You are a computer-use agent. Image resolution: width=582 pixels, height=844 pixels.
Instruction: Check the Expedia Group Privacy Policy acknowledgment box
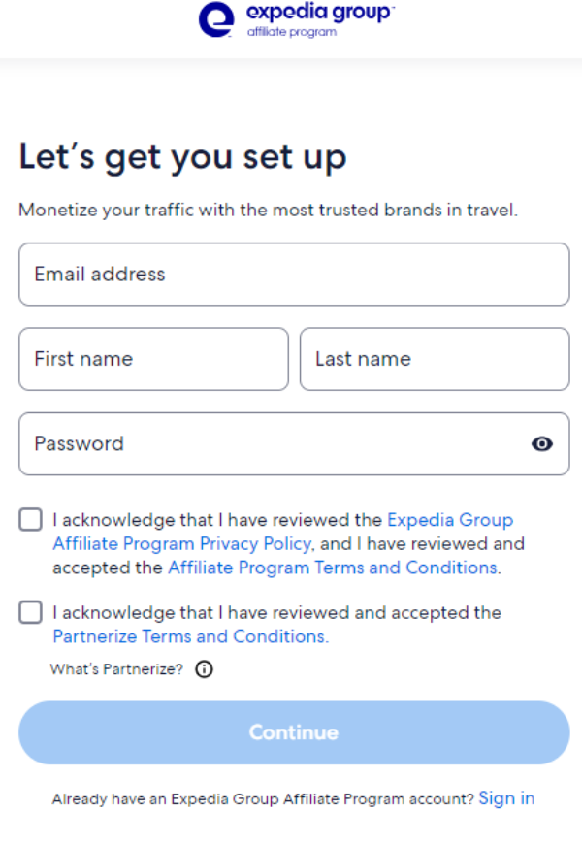pyautogui.click(x=30, y=519)
